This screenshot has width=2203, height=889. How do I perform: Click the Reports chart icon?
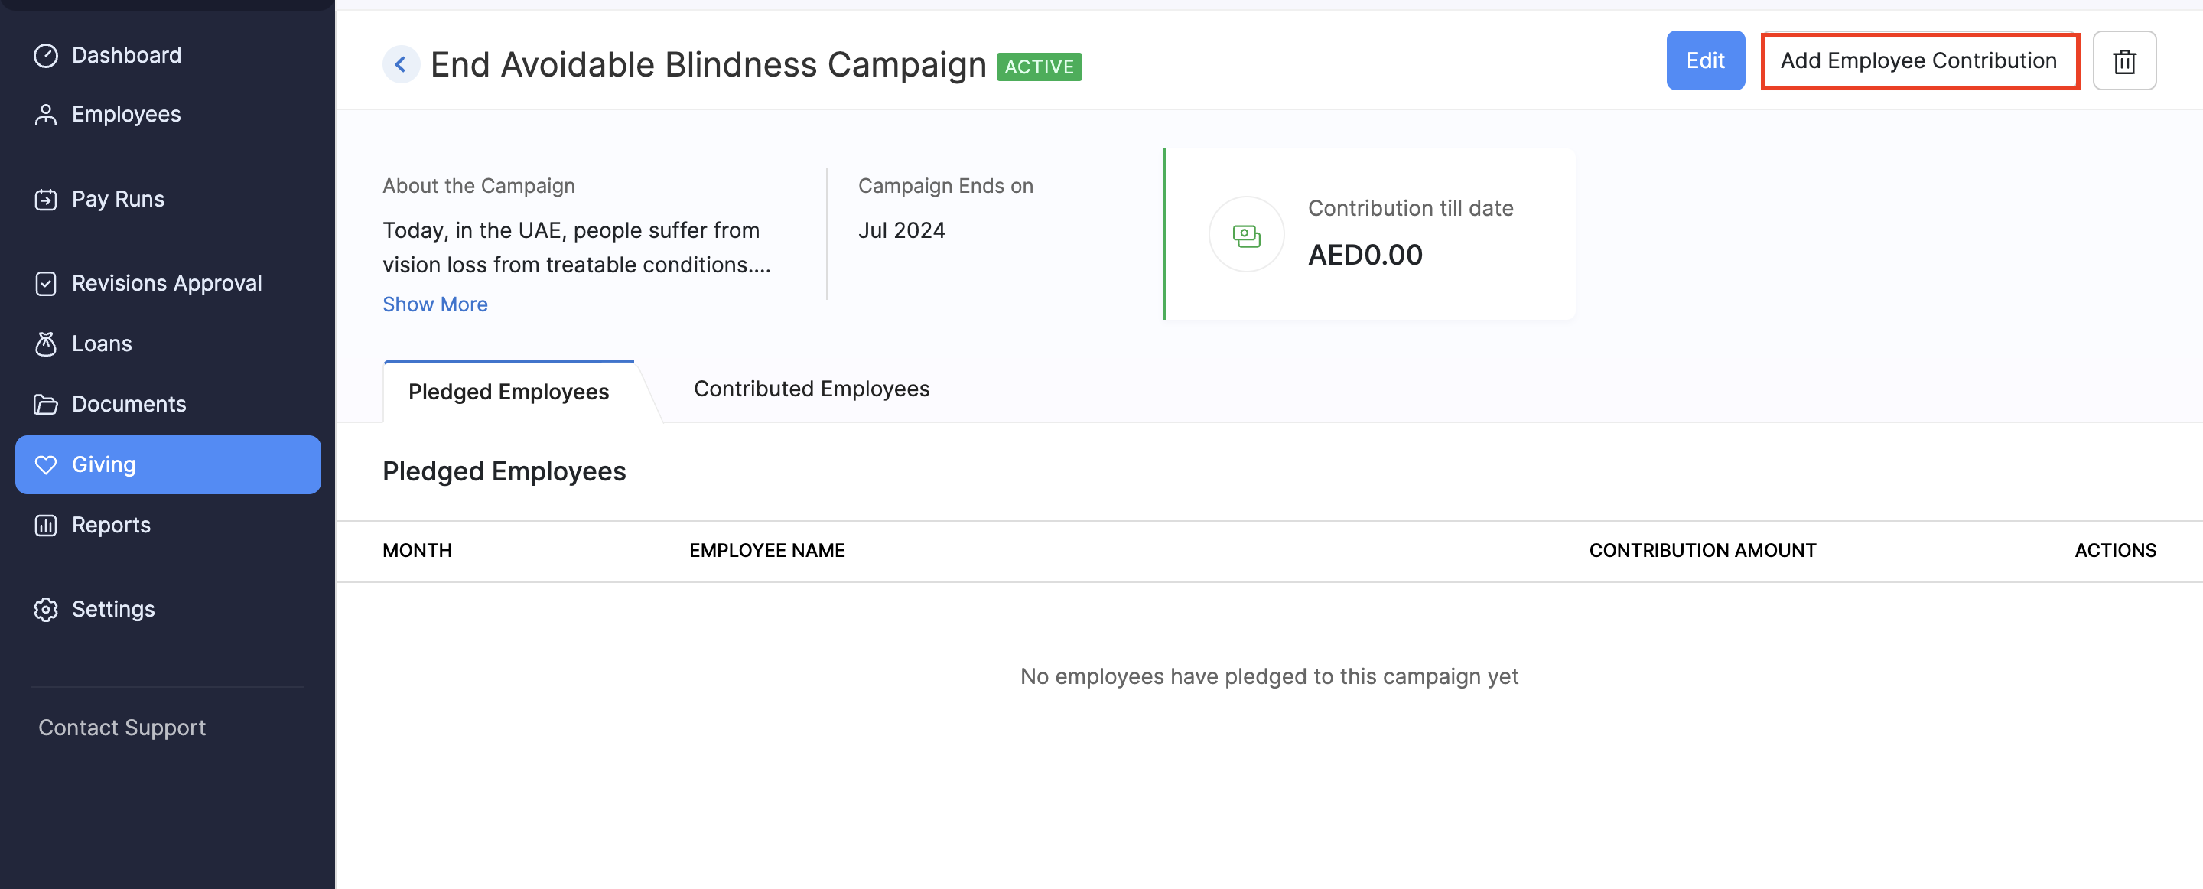45,525
